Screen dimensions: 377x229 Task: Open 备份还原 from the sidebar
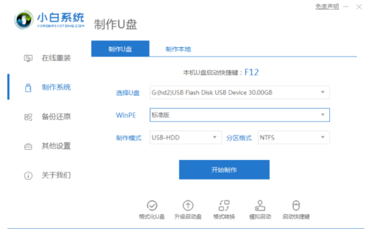pyautogui.click(x=56, y=117)
